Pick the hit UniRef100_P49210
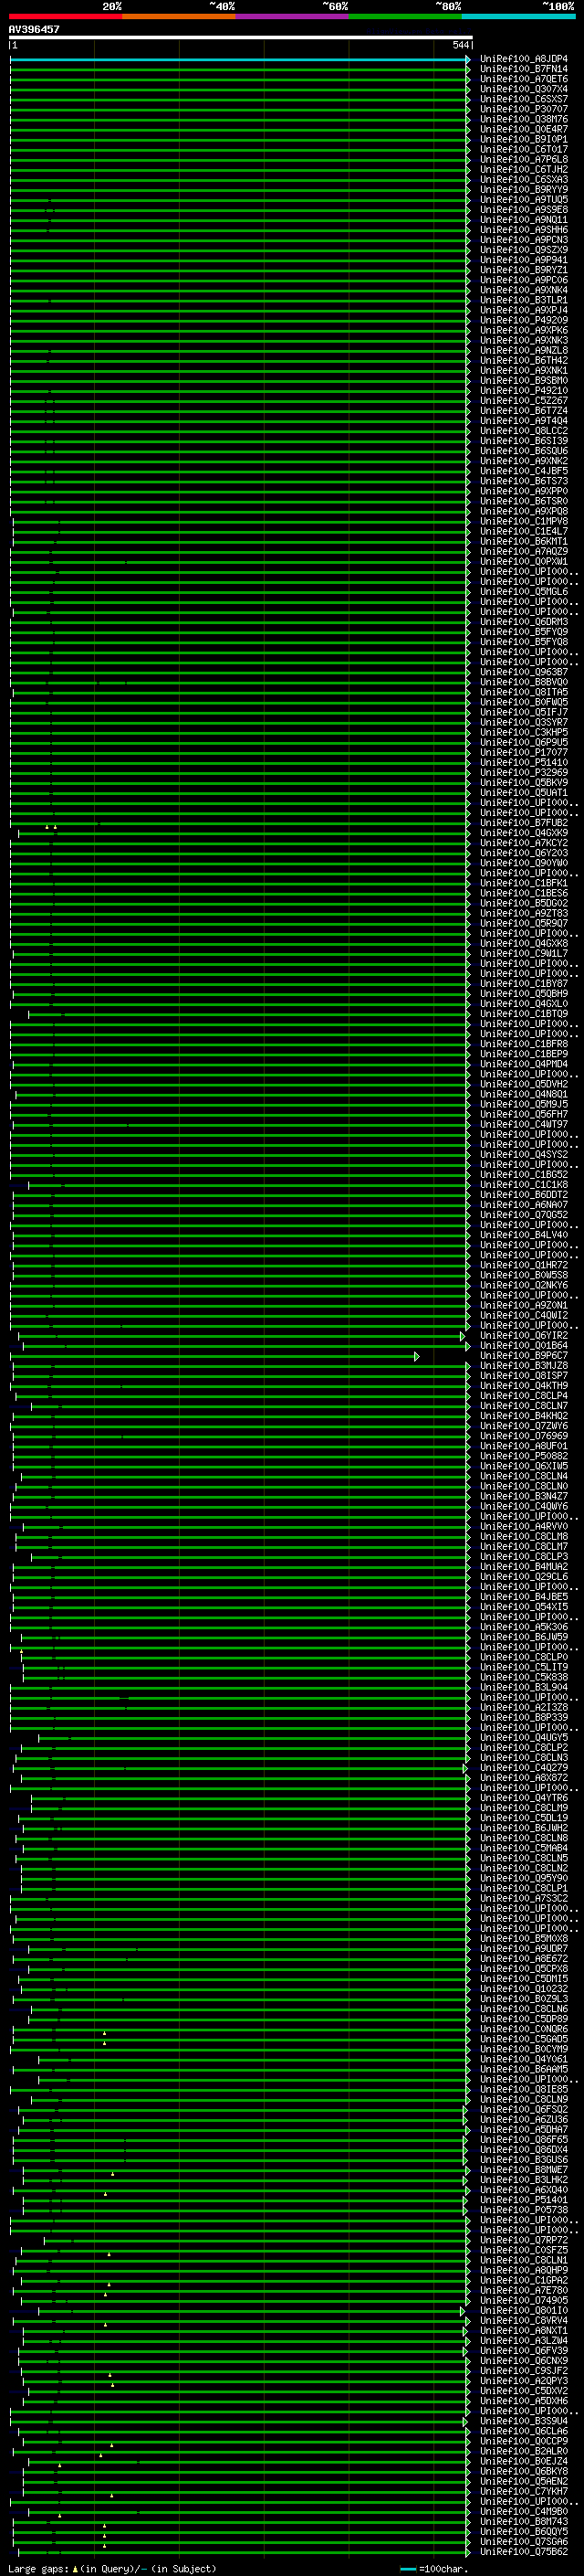This screenshot has width=584, height=2576. coord(524,391)
